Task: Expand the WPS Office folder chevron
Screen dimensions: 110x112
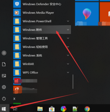Action: [x=68, y=72]
